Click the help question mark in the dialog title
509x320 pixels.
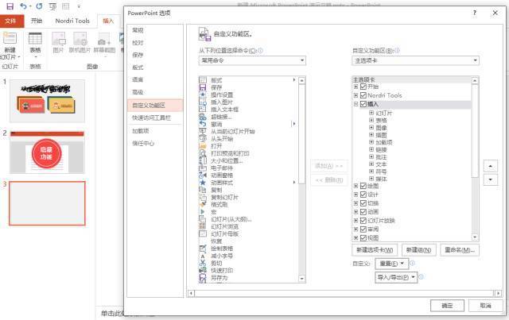pos(475,13)
